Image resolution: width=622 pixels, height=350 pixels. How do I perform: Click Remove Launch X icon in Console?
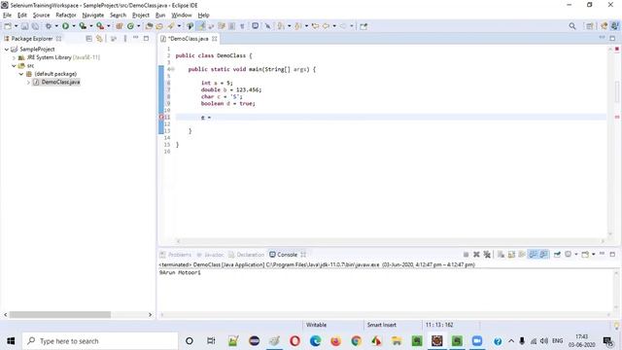click(x=476, y=255)
